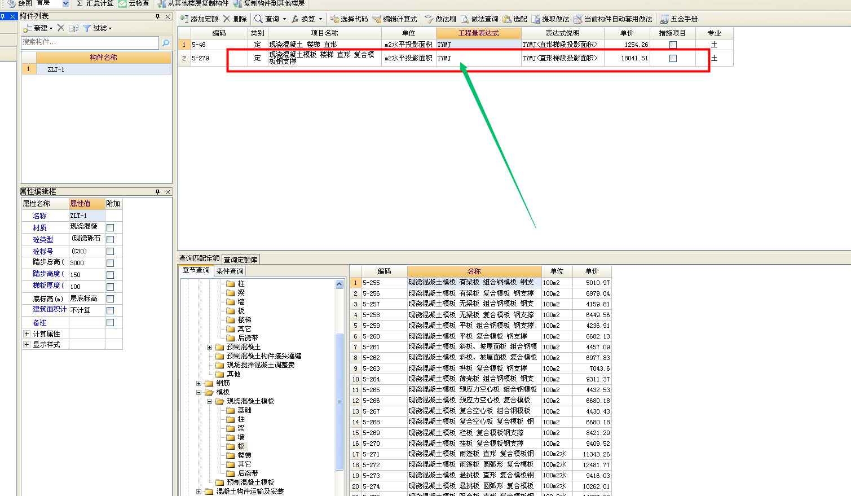Expand the 预制混凝土 tree node

pyautogui.click(x=209, y=347)
